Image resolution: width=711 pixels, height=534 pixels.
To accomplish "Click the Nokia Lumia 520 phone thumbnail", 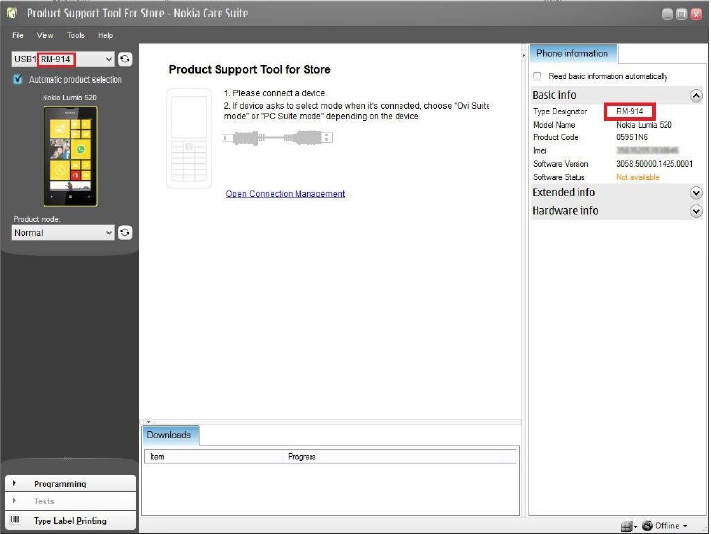I will pos(70,156).
